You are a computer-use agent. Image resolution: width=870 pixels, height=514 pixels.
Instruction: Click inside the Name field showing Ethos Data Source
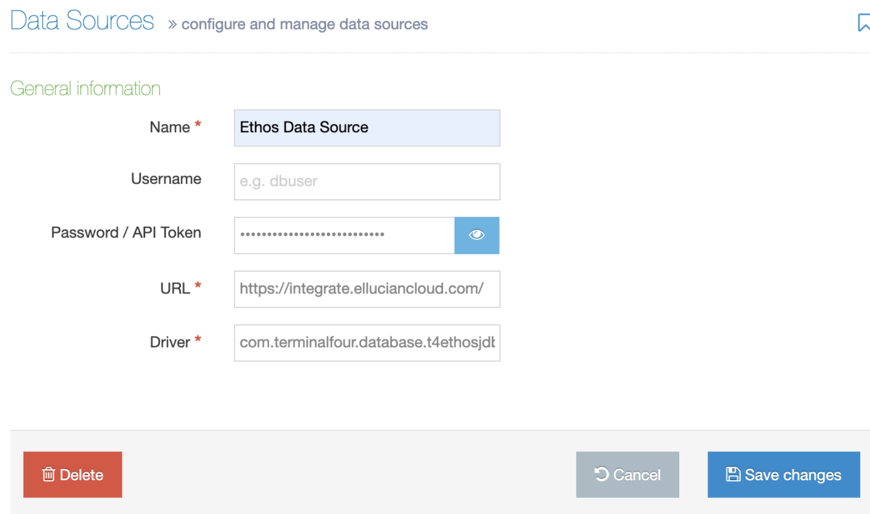[366, 127]
